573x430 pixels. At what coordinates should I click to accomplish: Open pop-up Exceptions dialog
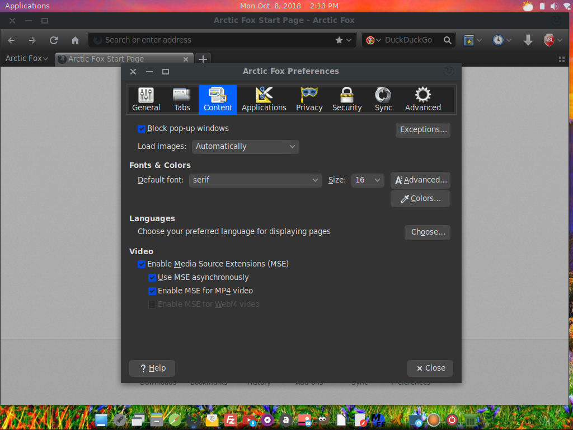(x=423, y=130)
